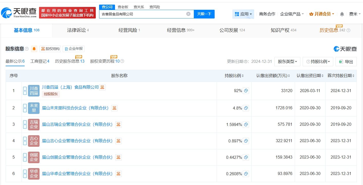Open equity structure icon for 川香四溢
Viewport: 363px width, 185px height.
coord(102,87)
